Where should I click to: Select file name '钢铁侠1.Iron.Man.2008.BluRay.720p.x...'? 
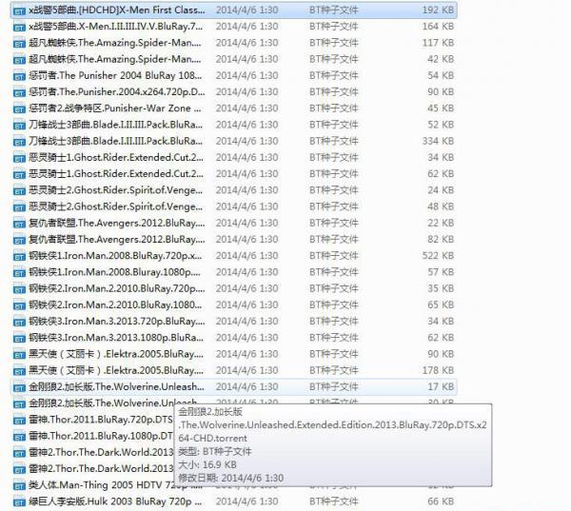pyautogui.click(x=115, y=256)
